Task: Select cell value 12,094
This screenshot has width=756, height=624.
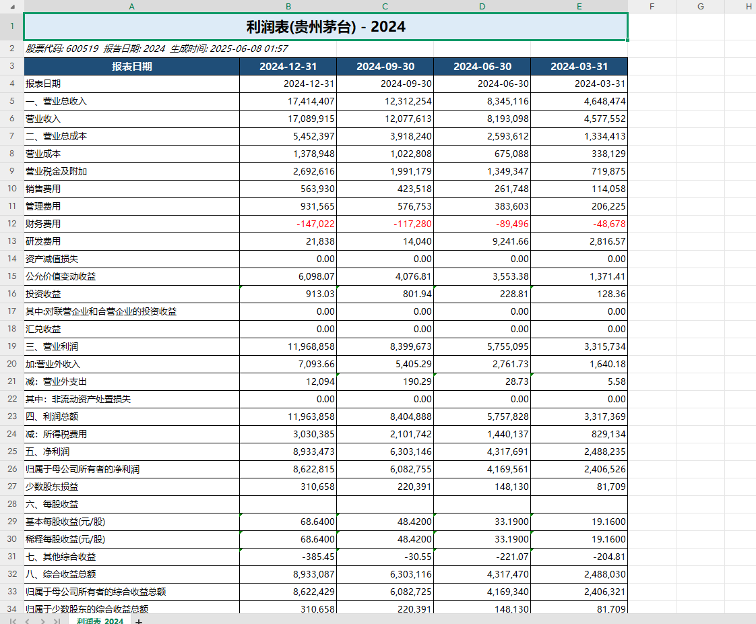Action: (288, 381)
